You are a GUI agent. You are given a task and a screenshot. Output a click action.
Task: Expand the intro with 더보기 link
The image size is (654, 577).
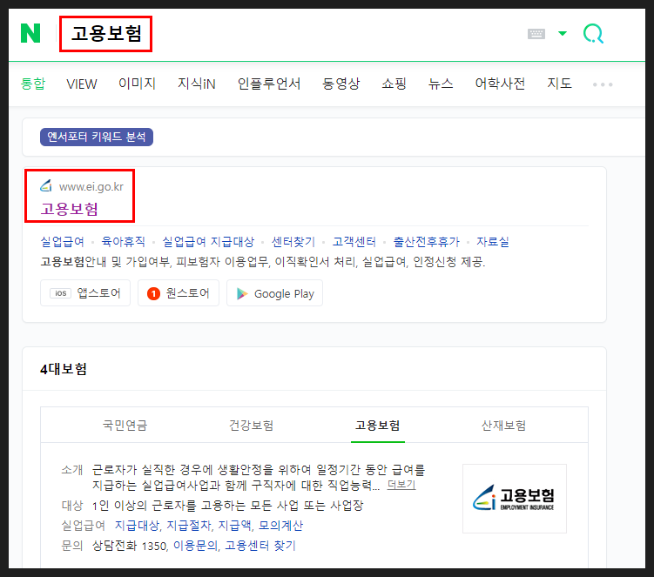tap(401, 485)
